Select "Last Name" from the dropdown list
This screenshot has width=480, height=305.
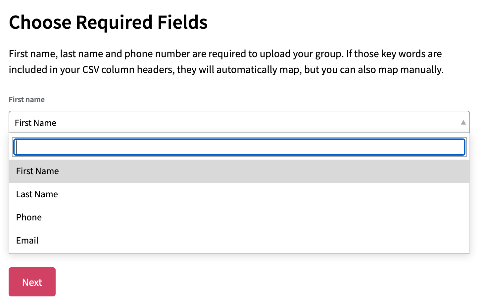point(37,194)
